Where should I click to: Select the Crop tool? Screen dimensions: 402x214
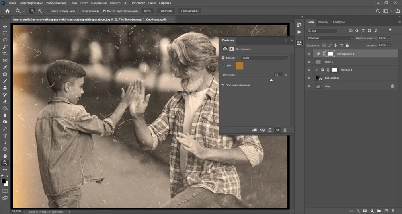tap(5, 53)
